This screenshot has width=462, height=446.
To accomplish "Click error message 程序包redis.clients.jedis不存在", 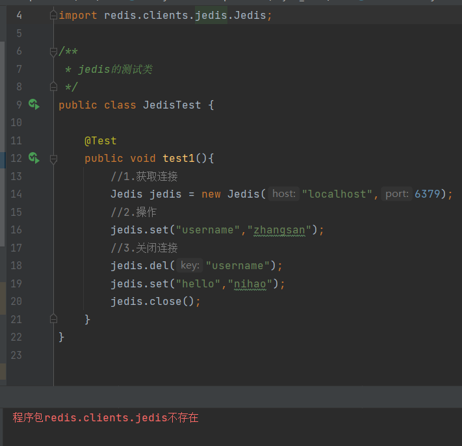I will [x=105, y=417].
